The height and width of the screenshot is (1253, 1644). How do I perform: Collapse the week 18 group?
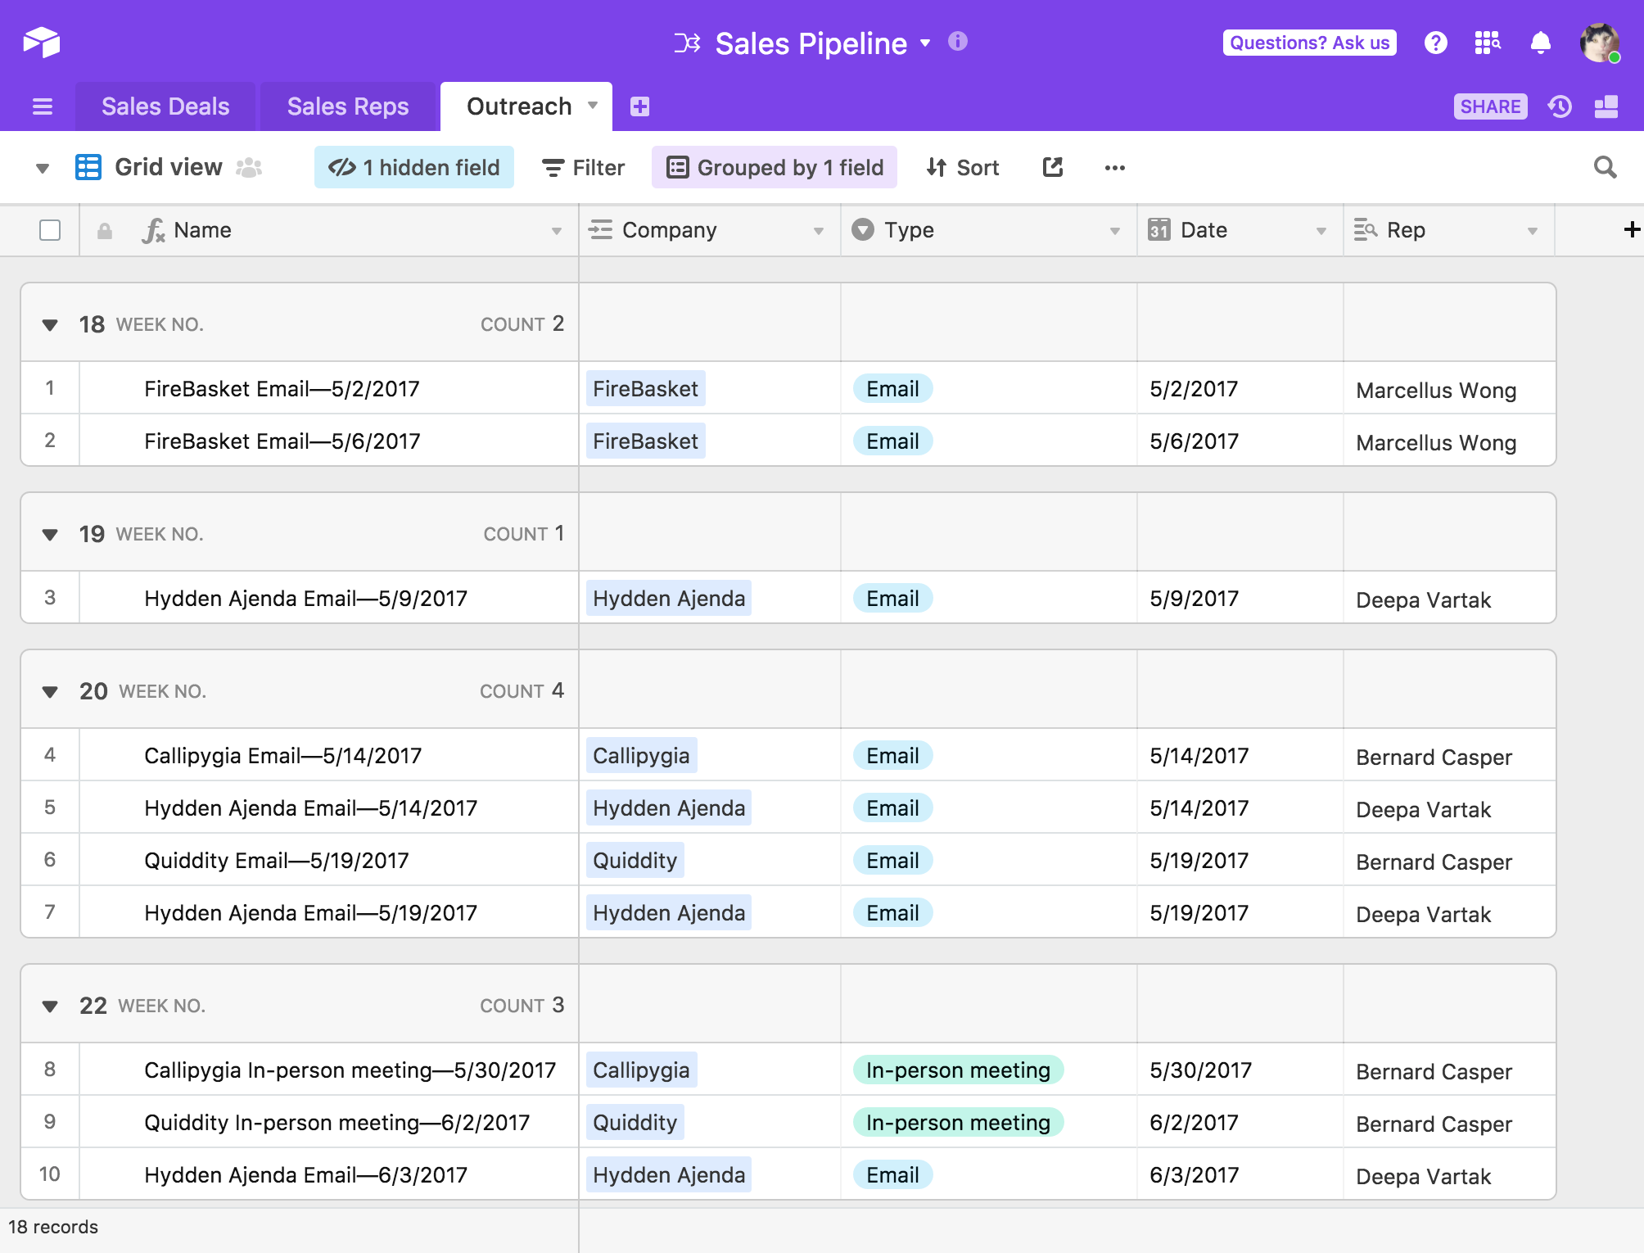[x=50, y=325]
